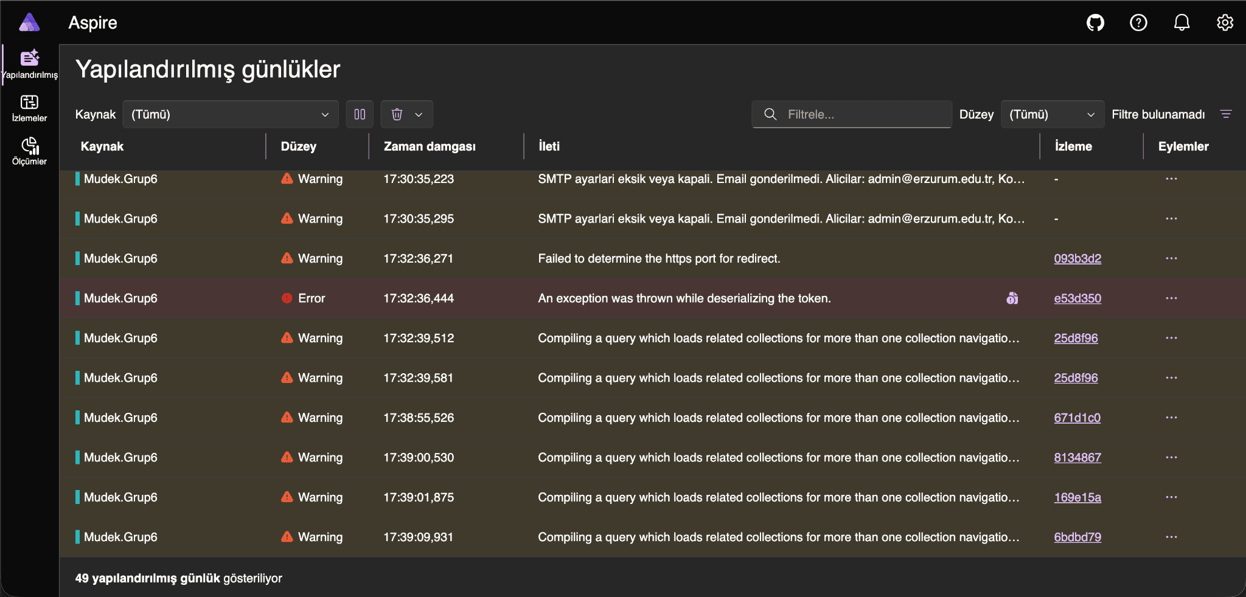Select SMTP message at 17:30:35,295
Screen dimensions: 1246x597
point(781,219)
